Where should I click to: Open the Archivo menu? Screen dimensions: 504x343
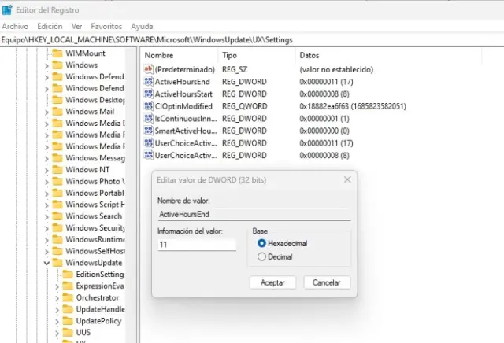(x=15, y=26)
